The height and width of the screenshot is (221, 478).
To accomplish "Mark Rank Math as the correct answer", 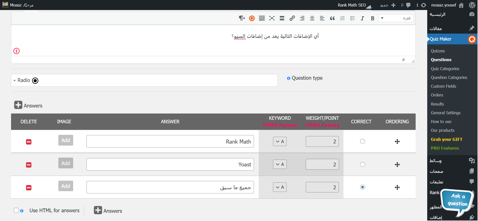I will [x=362, y=142].
